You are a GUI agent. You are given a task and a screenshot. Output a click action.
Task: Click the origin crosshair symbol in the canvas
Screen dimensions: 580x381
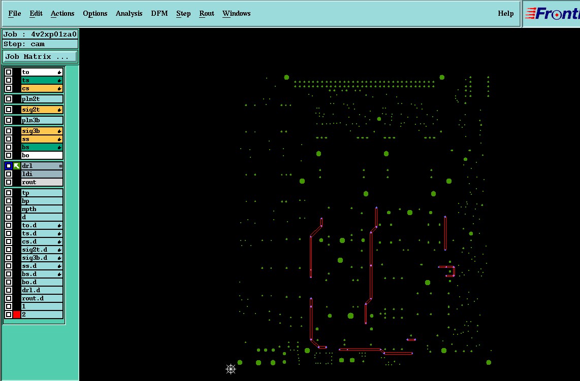coord(231,369)
